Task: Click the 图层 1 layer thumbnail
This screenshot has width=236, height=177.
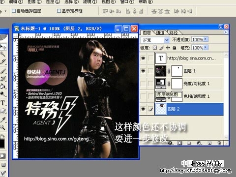Action: point(161,71)
